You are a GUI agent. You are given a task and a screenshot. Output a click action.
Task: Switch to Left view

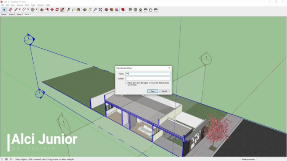pyautogui.click(x=156, y=10)
